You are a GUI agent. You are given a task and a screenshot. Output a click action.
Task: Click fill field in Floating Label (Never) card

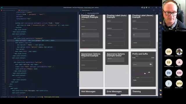[141, 35]
